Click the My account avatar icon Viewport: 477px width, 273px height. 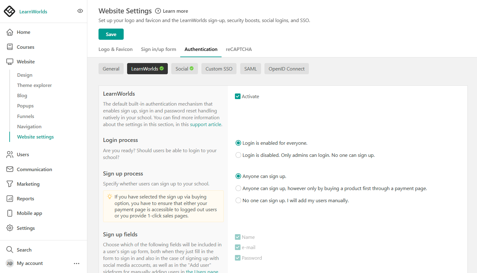(x=10, y=263)
